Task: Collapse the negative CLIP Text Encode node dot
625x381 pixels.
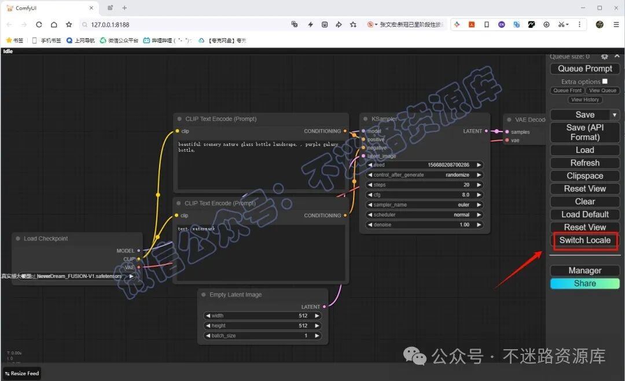Action: [179, 203]
